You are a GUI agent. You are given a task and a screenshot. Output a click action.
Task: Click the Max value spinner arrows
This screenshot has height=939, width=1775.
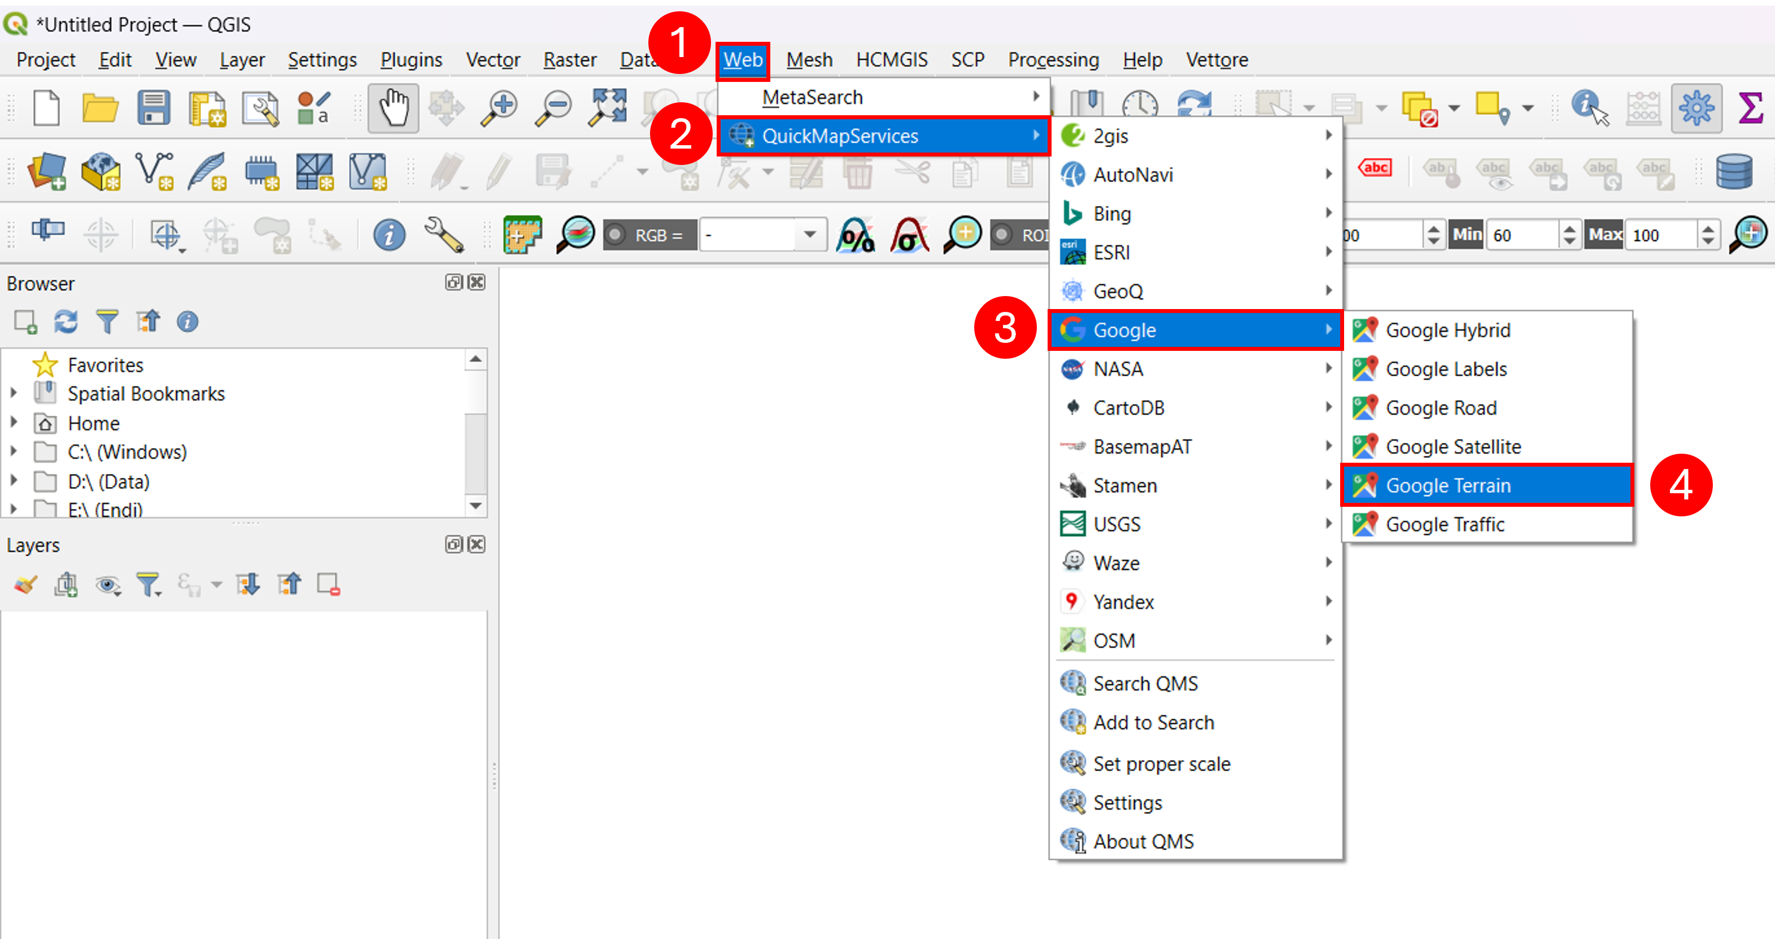point(1708,235)
